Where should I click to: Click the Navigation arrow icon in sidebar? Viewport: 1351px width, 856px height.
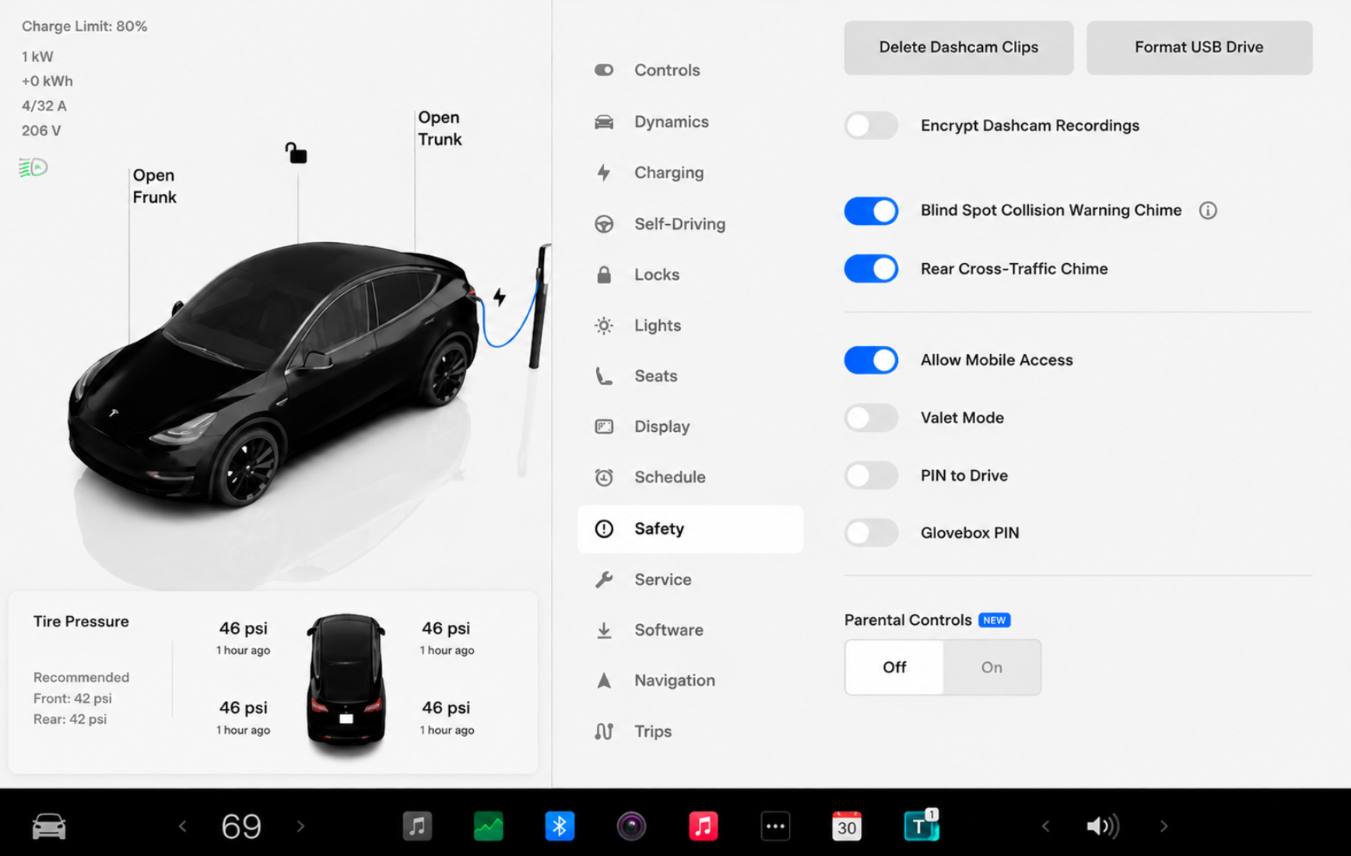click(x=604, y=681)
